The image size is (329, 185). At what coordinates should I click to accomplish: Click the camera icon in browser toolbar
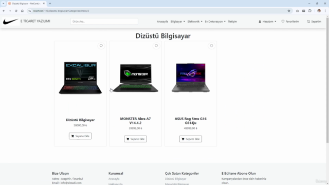pyautogui.click(x=297, y=11)
